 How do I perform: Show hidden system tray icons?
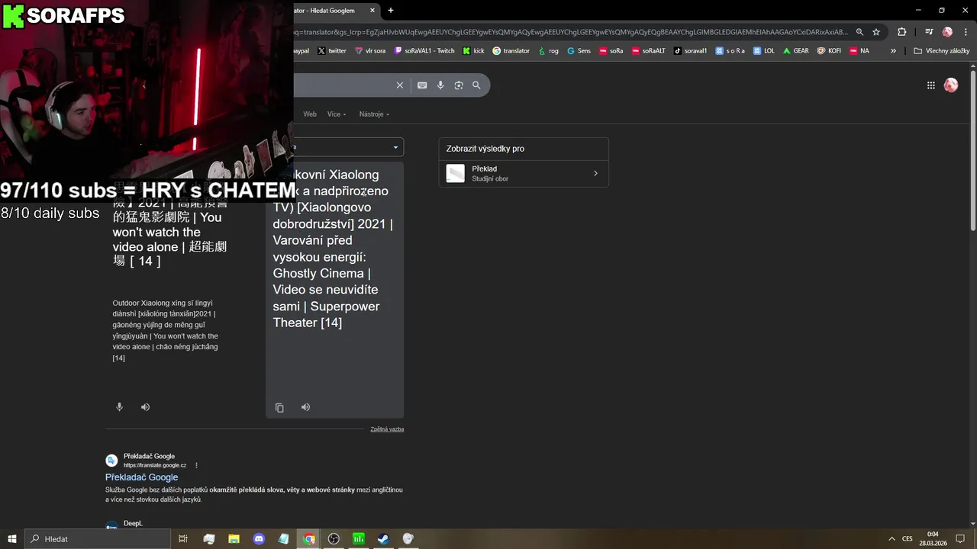click(891, 539)
